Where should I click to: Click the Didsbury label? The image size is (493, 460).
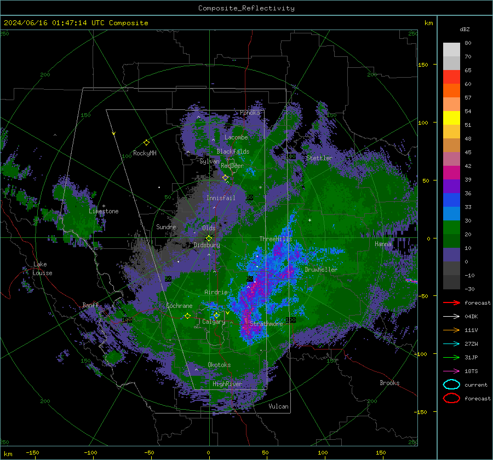207,245
